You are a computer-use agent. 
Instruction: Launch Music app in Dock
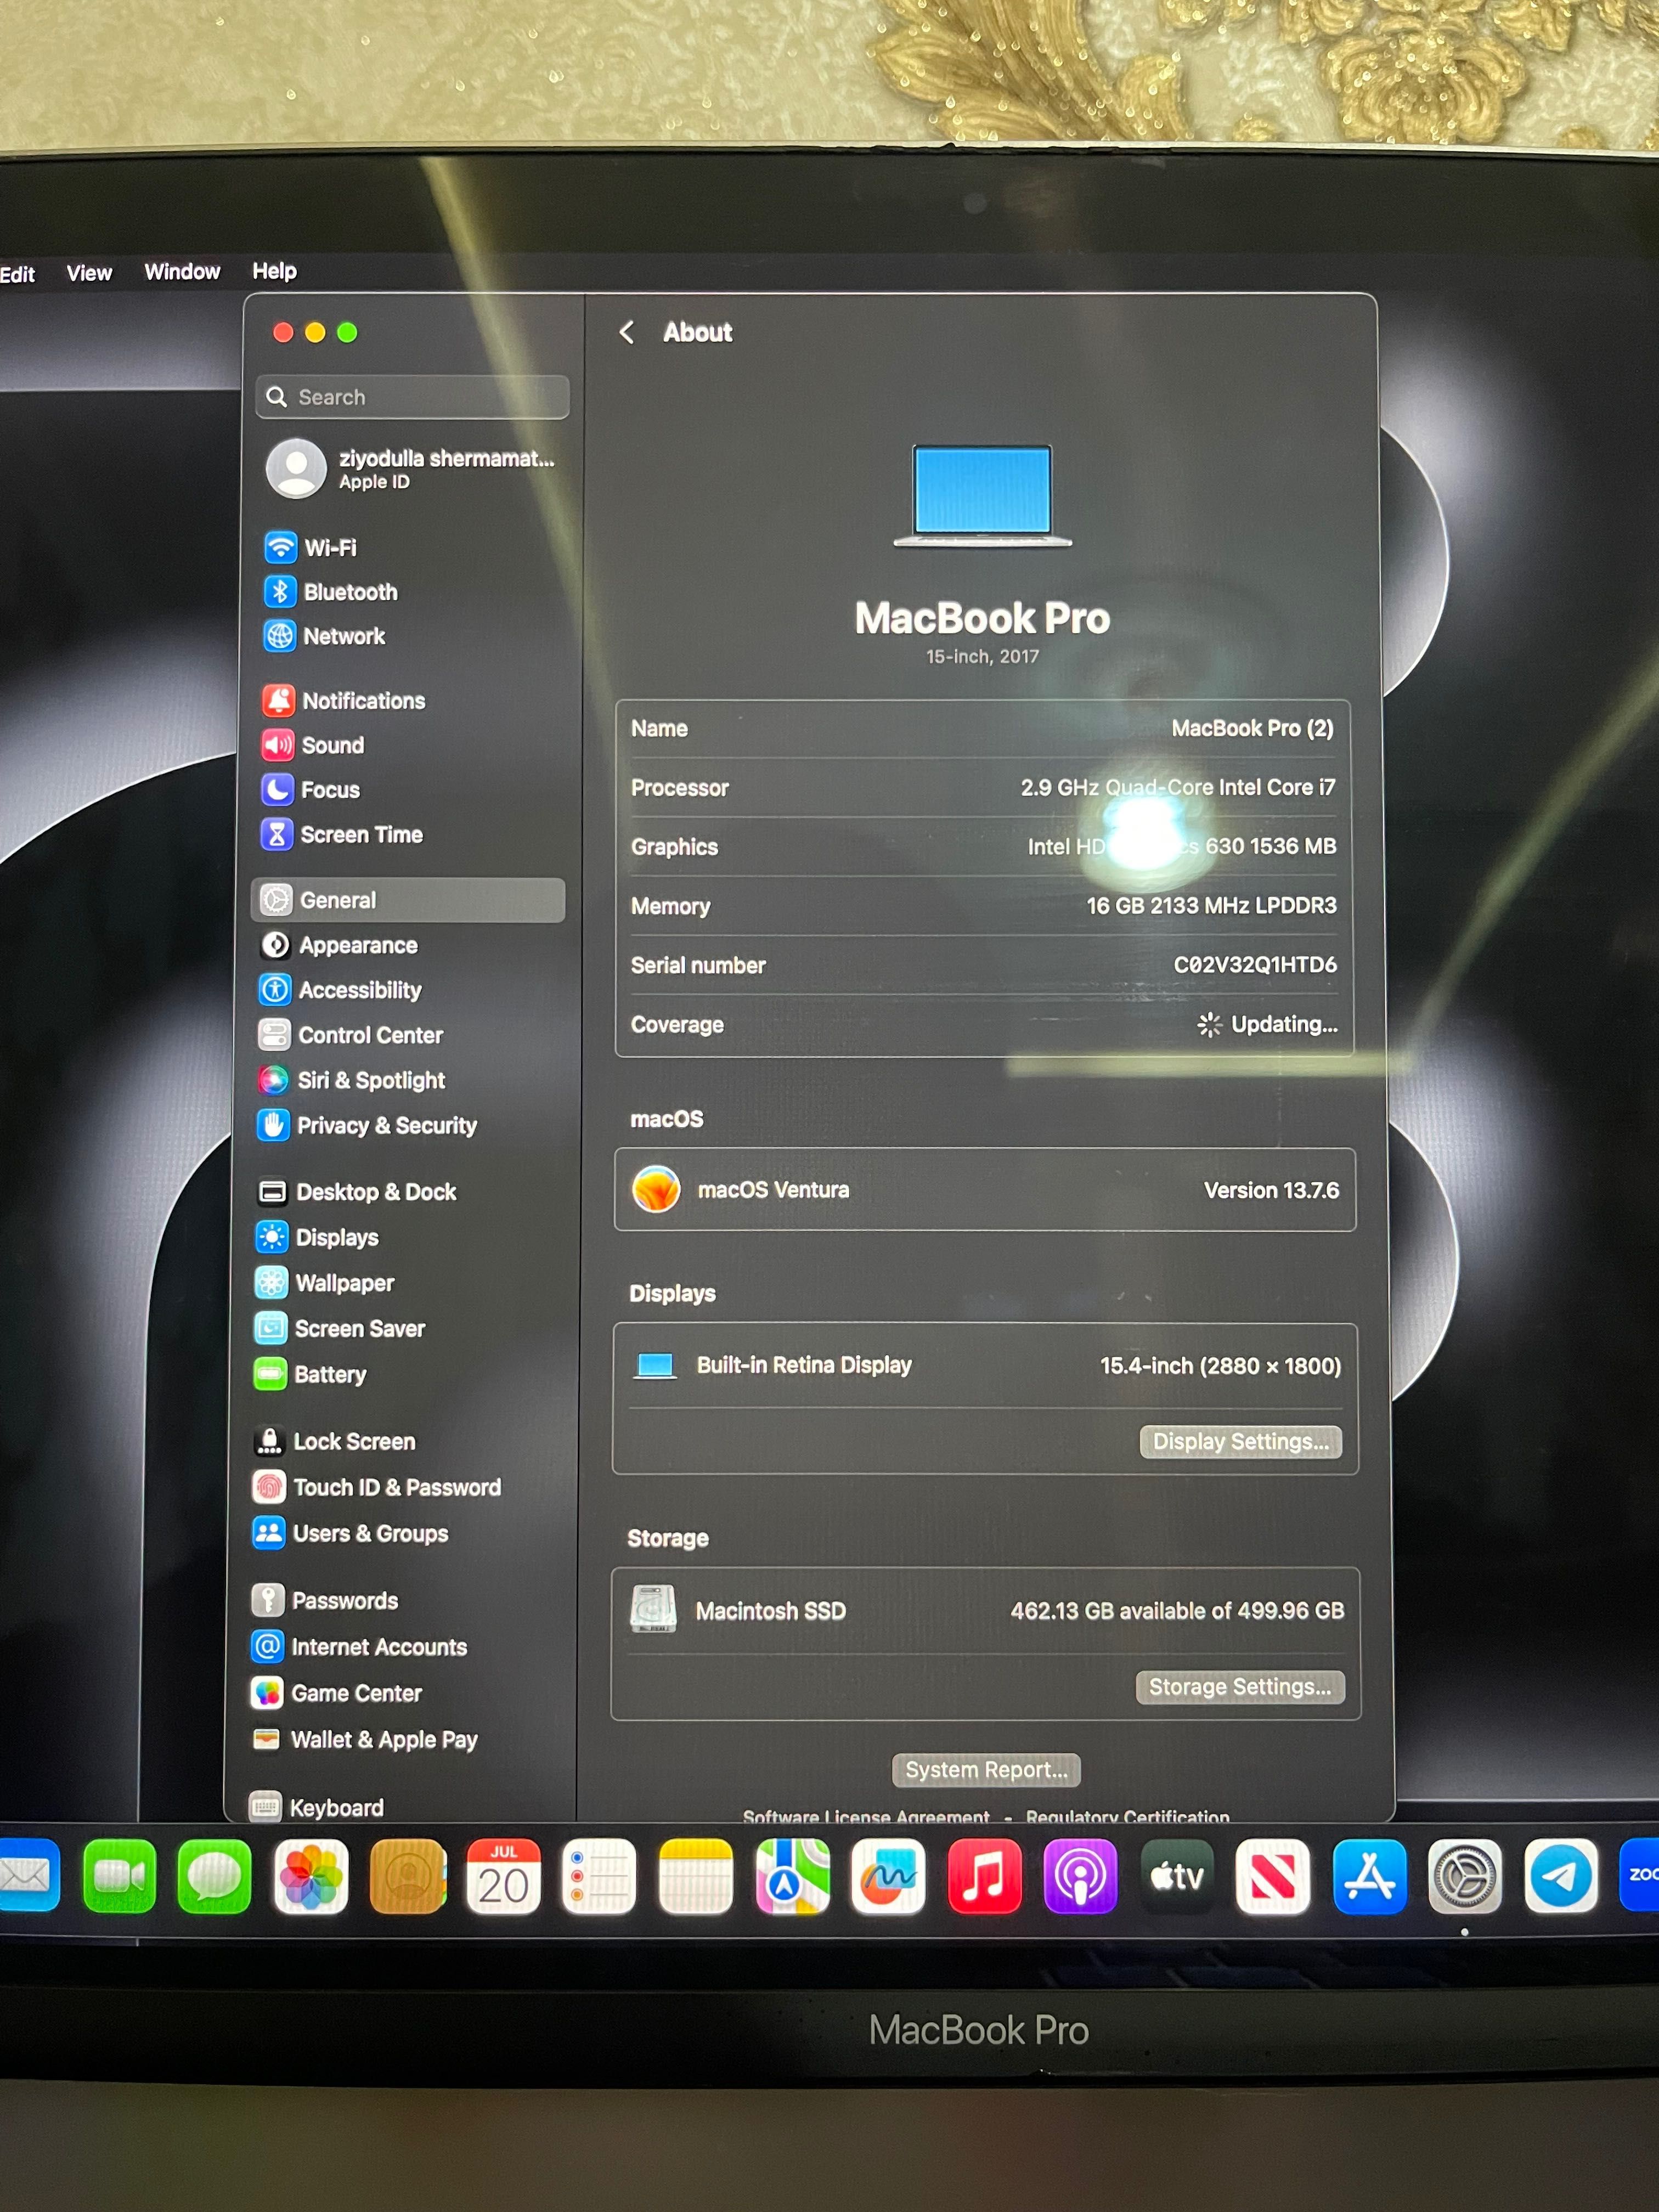pyautogui.click(x=984, y=1876)
